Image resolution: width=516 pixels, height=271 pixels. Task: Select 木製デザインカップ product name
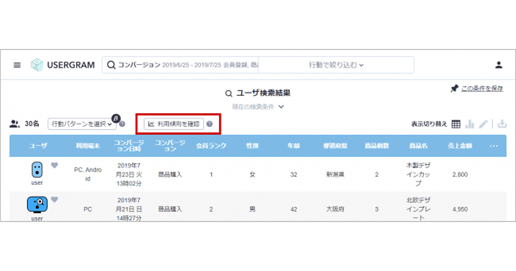pos(418,174)
